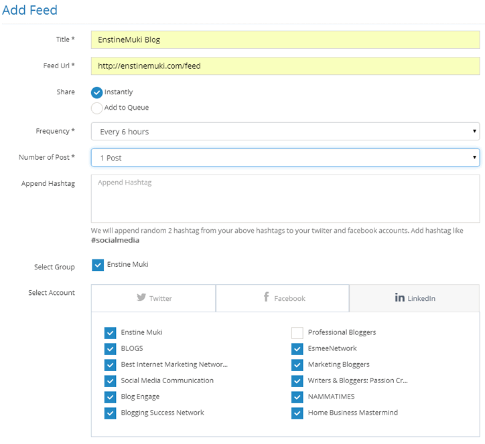The height and width of the screenshot is (444, 485).
Task: Click the Feed Url input field
Action: click(x=285, y=66)
